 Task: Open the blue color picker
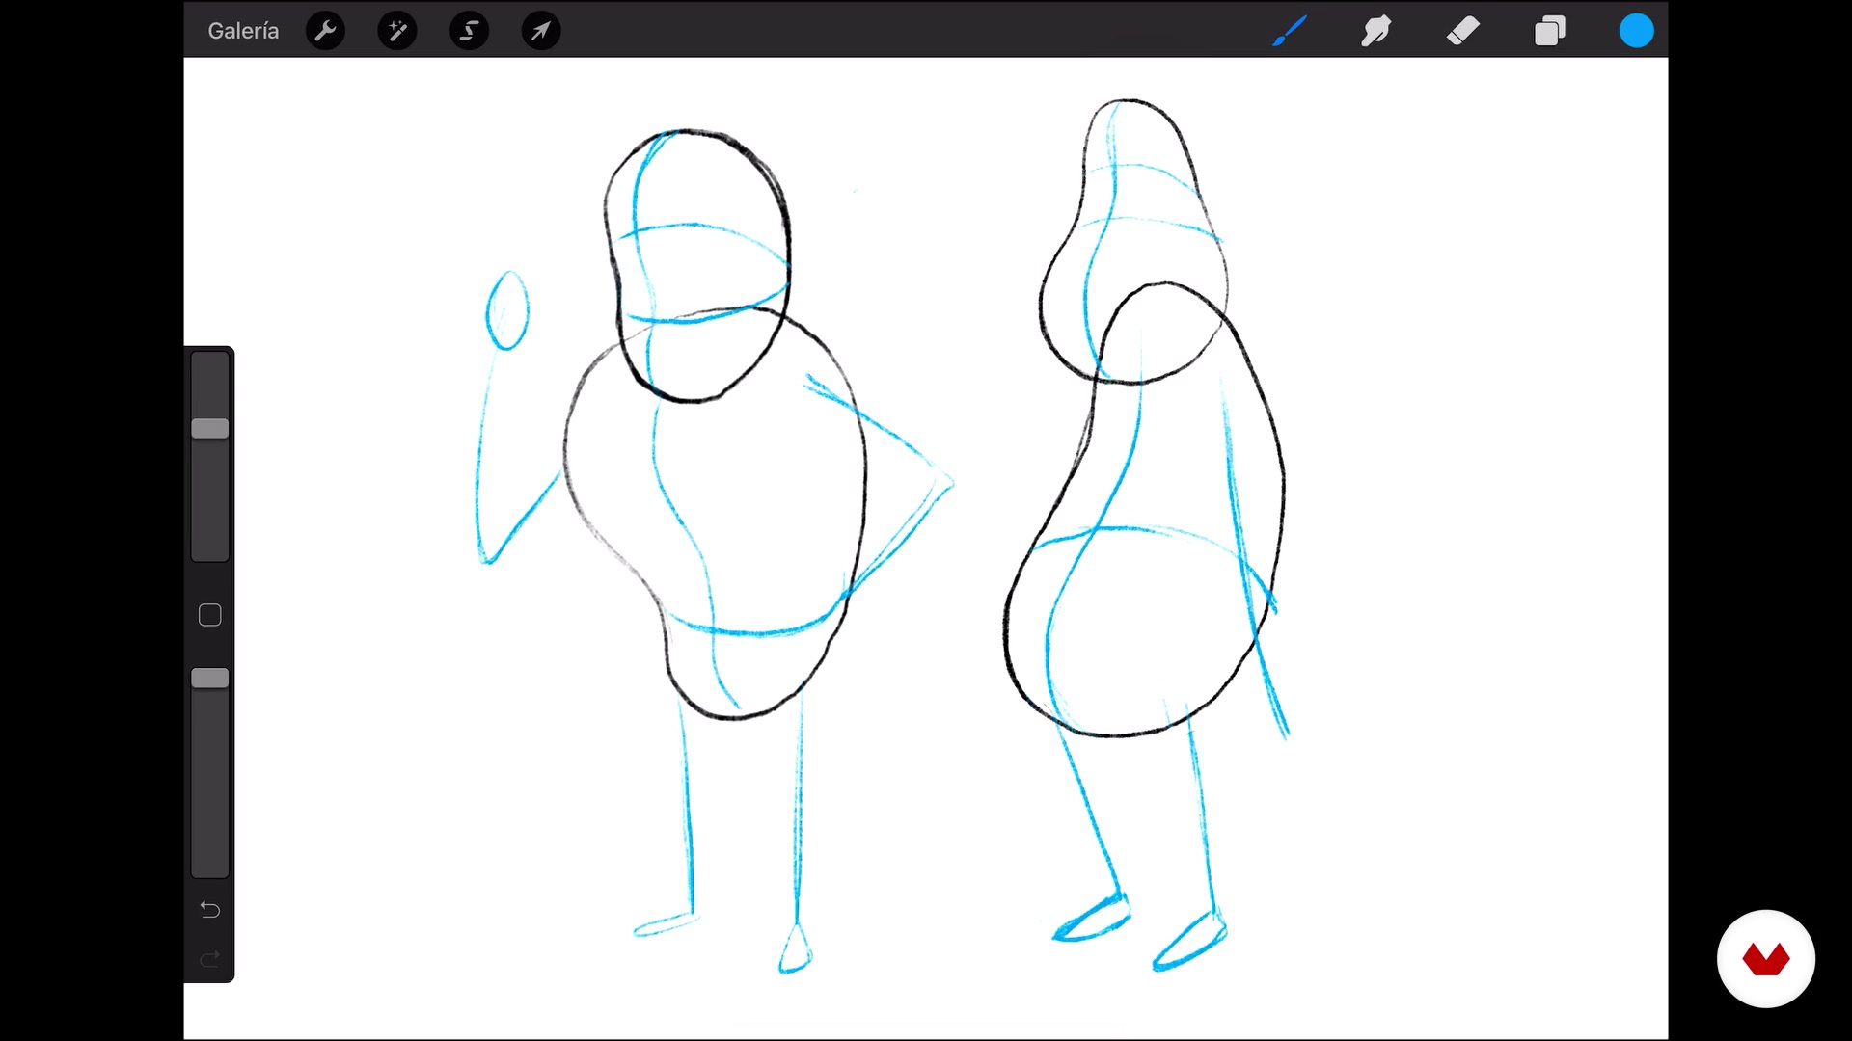pyautogui.click(x=1636, y=31)
